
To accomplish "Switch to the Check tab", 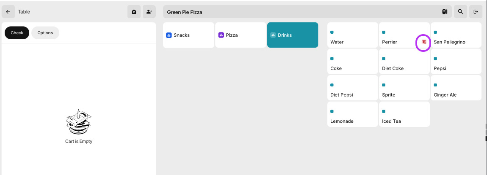I will pos(17,33).
